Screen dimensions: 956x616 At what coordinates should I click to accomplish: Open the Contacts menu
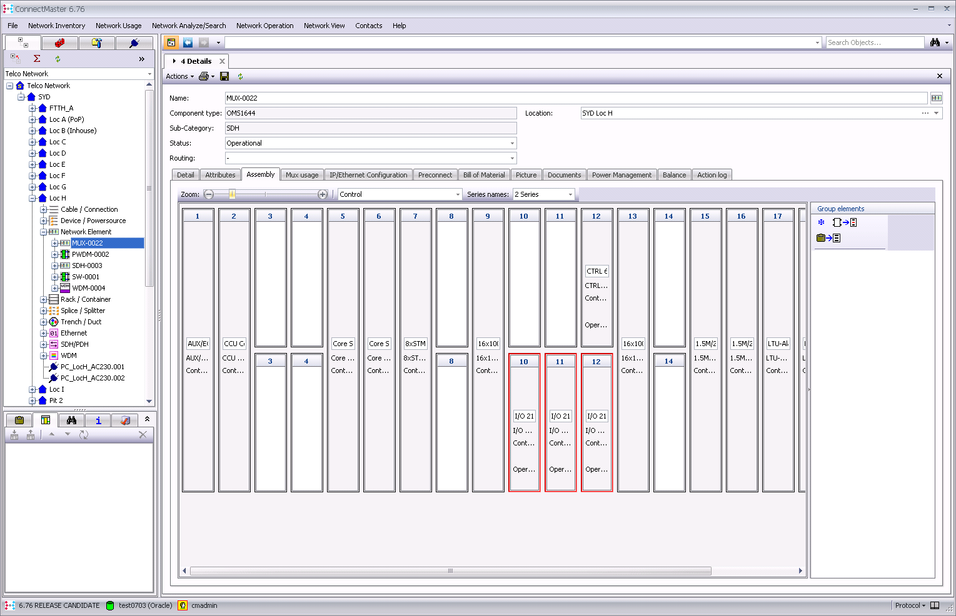pyautogui.click(x=369, y=26)
